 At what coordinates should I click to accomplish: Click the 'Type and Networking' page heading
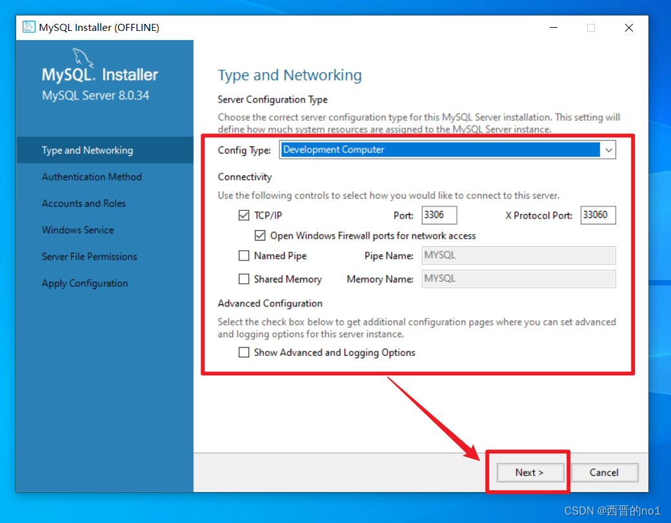pos(290,75)
